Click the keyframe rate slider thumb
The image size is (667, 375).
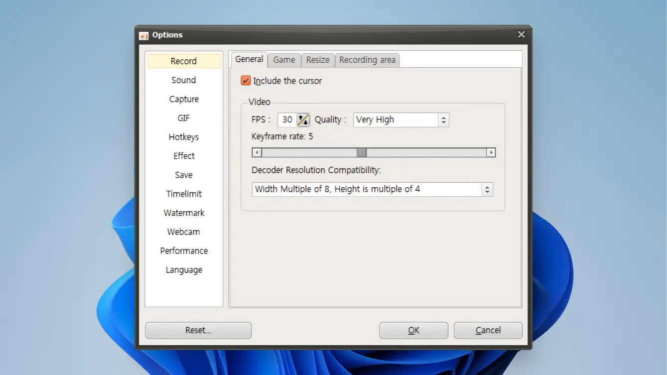click(362, 153)
